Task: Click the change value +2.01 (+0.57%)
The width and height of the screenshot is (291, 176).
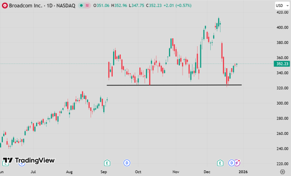Action: point(177,6)
